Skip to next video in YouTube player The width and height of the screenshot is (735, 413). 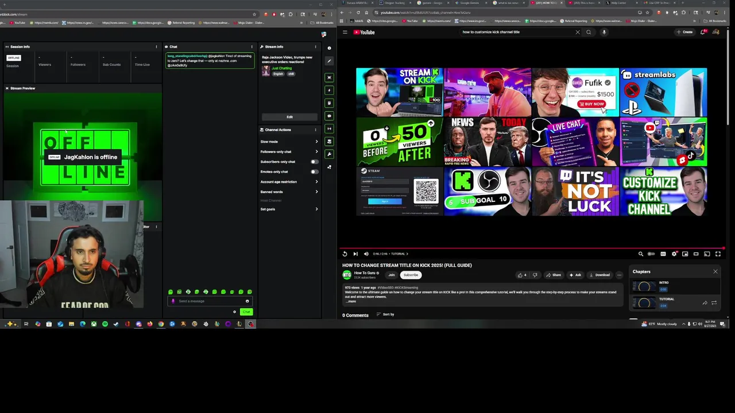coord(355,254)
